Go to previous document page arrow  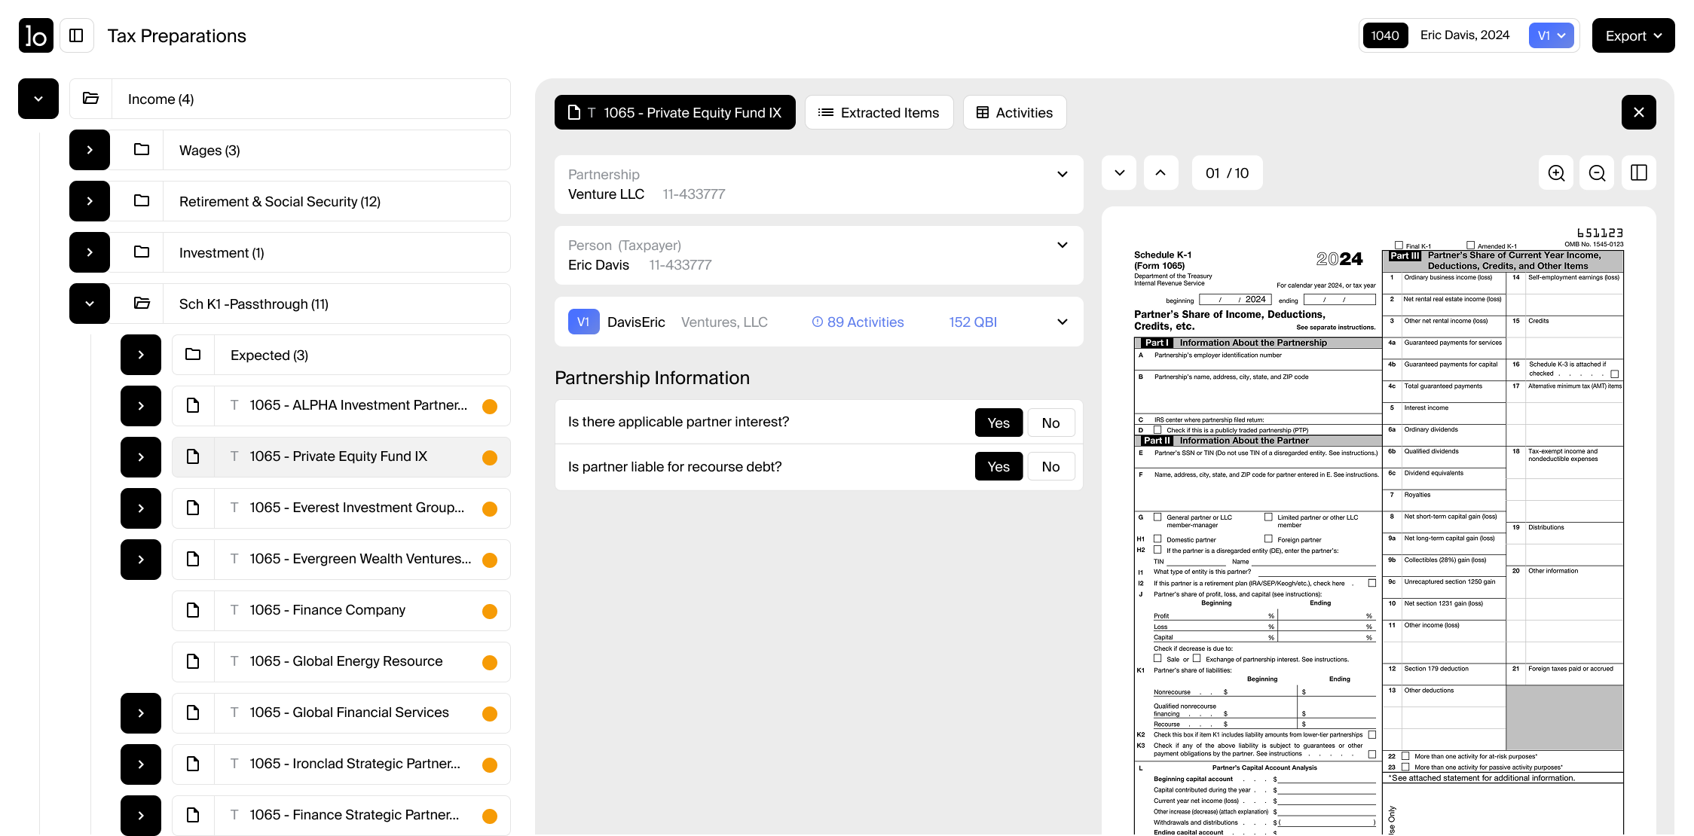1160,173
